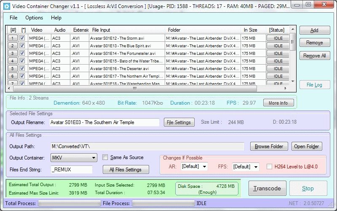Viewport: 337px width, 211px height.
Task: Open the File Log
Action: coord(315,85)
